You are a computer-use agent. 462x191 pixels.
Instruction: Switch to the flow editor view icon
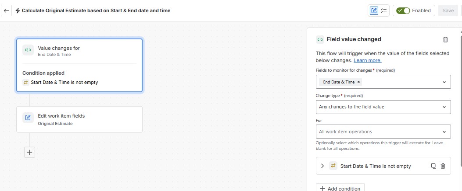(374, 10)
